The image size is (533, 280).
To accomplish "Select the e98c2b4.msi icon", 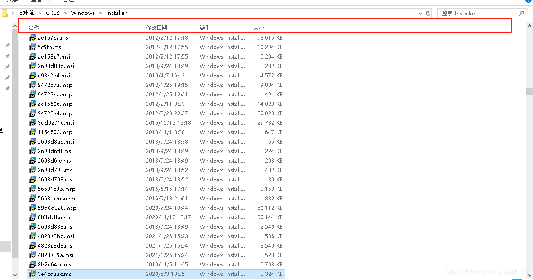I will (32, 76).
